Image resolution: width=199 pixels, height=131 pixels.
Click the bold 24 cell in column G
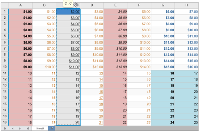tap(163, 122)
